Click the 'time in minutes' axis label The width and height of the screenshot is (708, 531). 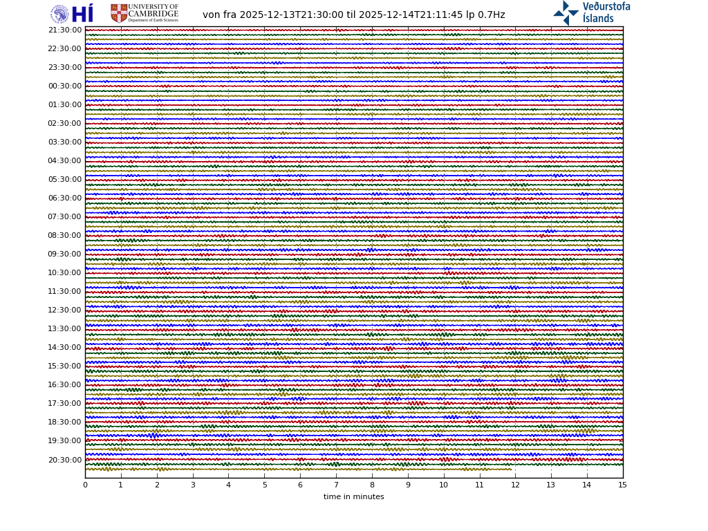pyautogui.click(x=353, y=496)
